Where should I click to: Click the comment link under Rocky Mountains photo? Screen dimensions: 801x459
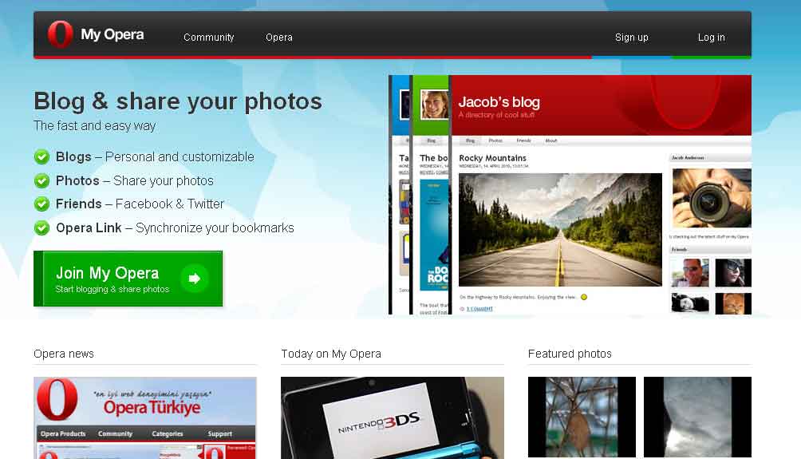479,309
